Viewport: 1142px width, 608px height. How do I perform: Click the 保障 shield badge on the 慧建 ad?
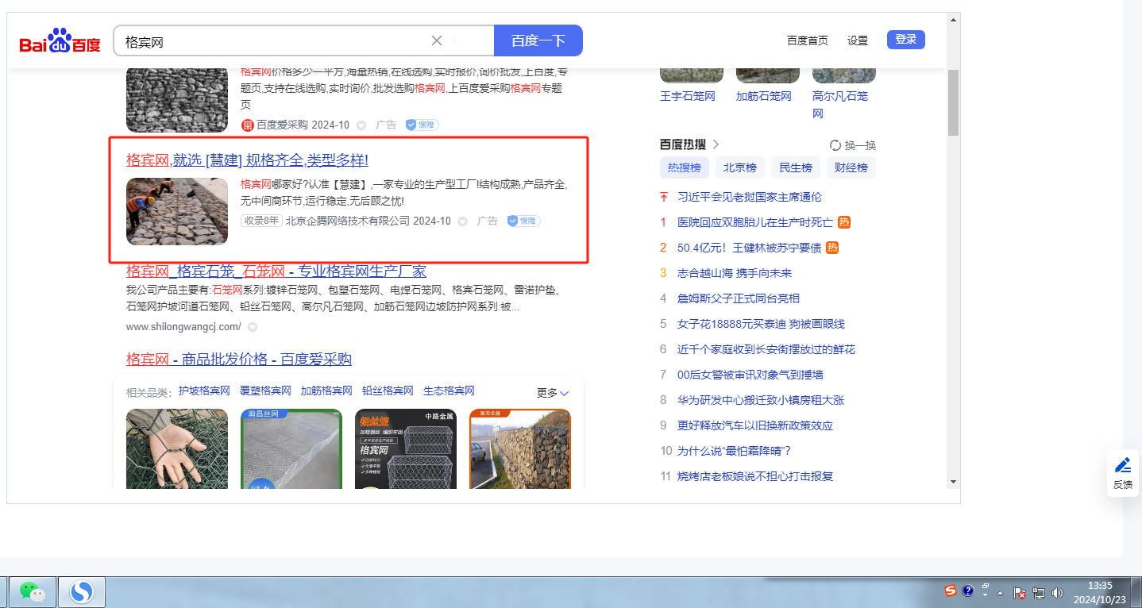pos(523,221)
